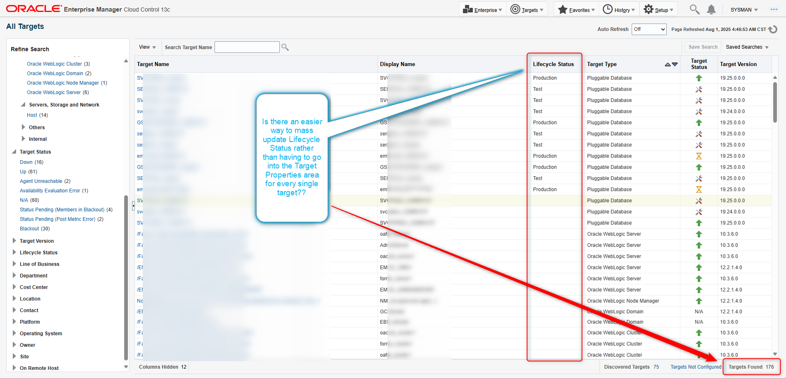Filter by Oracle WebLogic Domain

pos(55,73)
